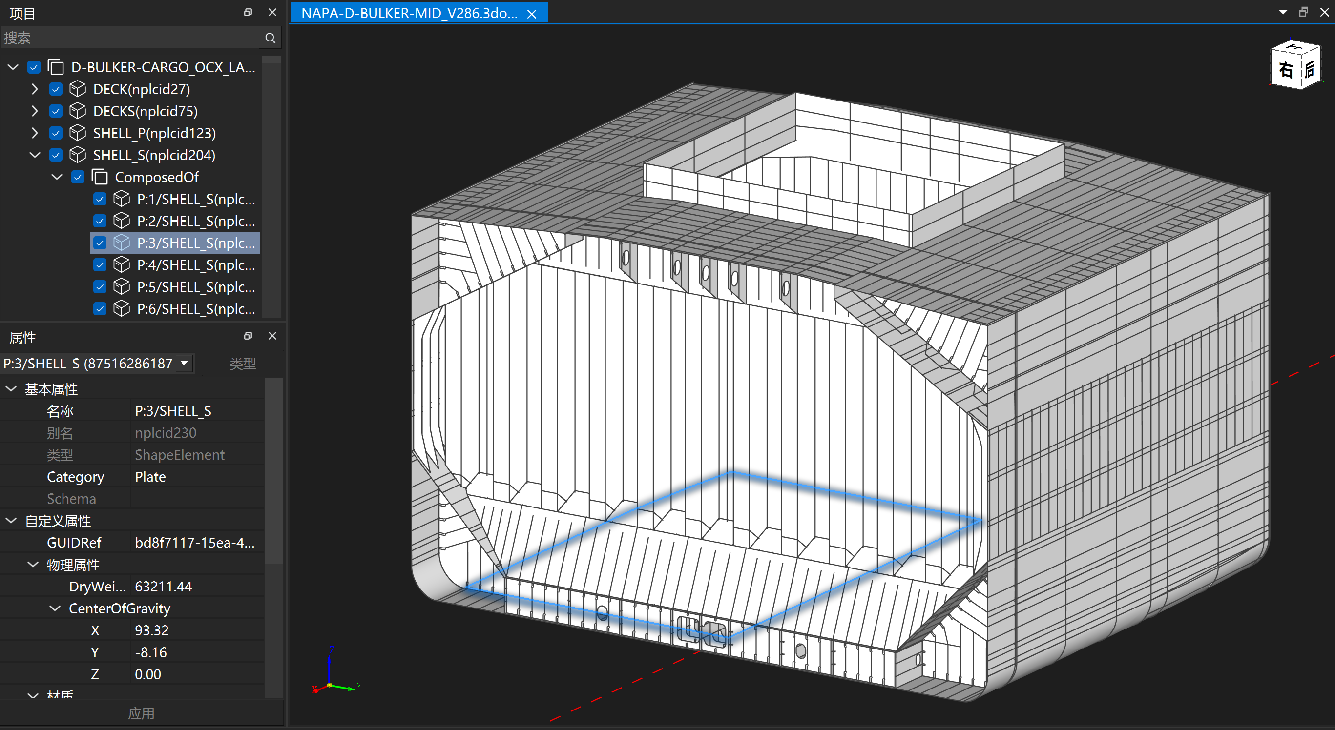Click into the 搜索 search field
The height and width of the screenshot is (730, 1335).
click(x=129, y=38)
